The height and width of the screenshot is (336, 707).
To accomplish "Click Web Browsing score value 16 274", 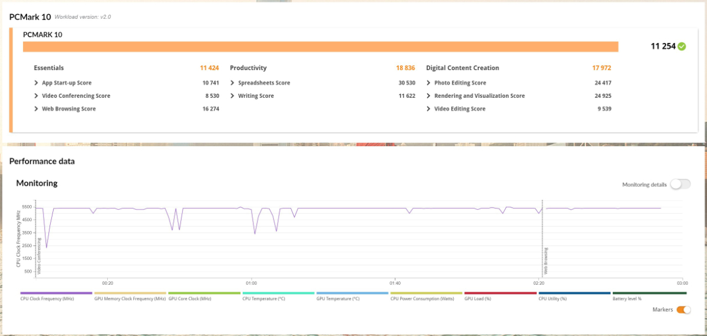I will 211,109.
